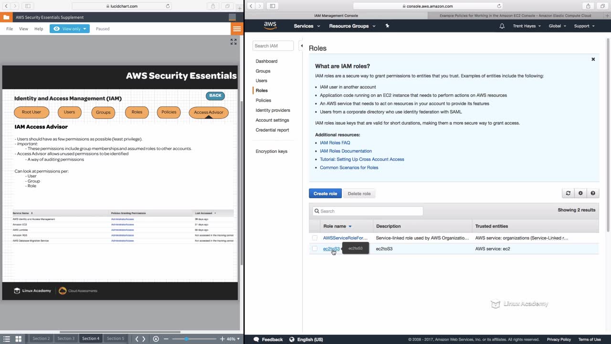
Task: Expand the Resource Groups menu
Action: coord(352,26)
